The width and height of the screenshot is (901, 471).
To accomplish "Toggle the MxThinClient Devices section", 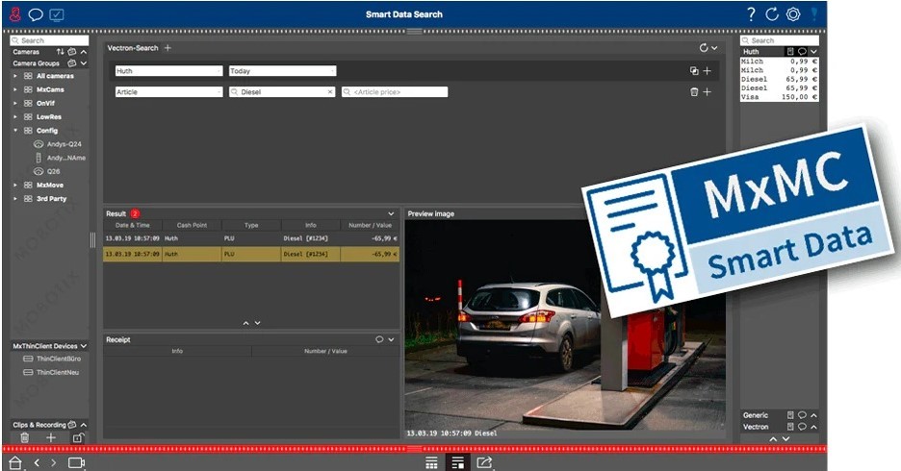I will pyautogui.click(x=84, y=346).
